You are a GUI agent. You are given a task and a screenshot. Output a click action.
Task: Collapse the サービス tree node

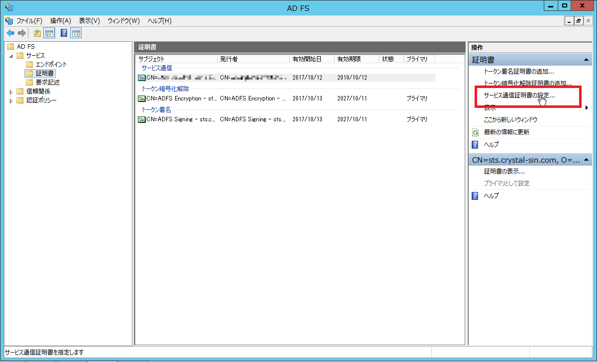[11, 56]
